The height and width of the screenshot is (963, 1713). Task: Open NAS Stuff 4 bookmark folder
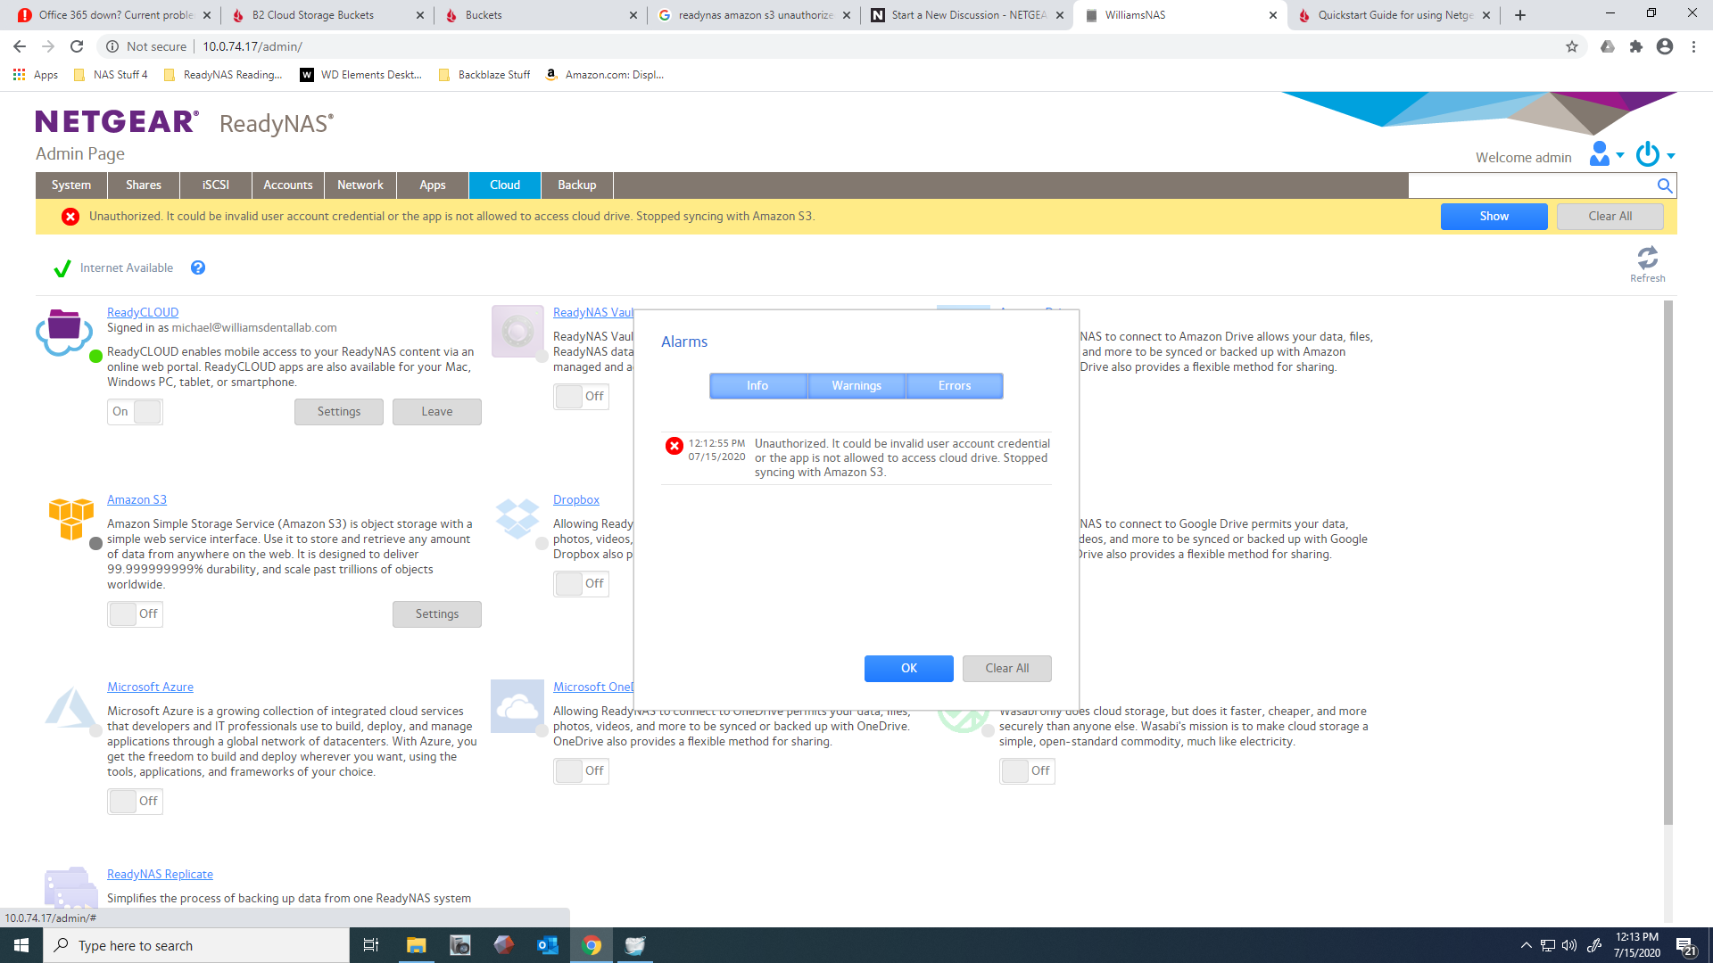[x=111, y=75]
